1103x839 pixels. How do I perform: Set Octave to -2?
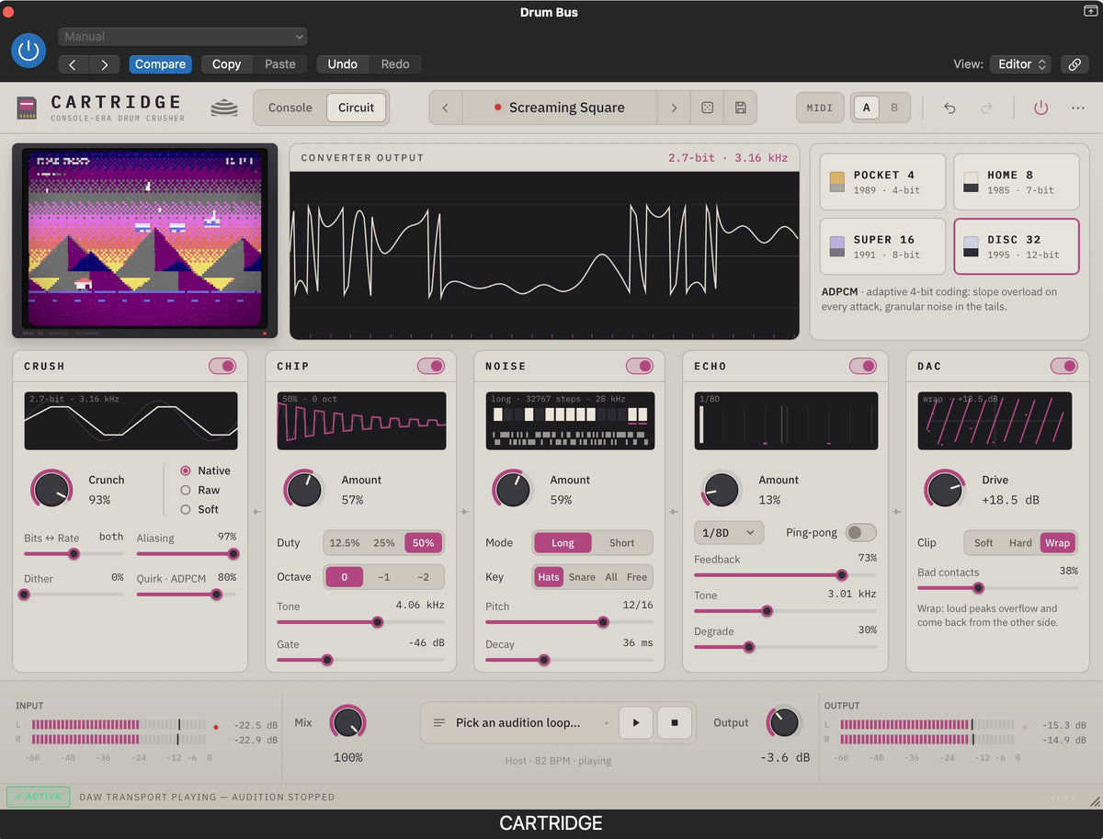(x=423, y=577)
